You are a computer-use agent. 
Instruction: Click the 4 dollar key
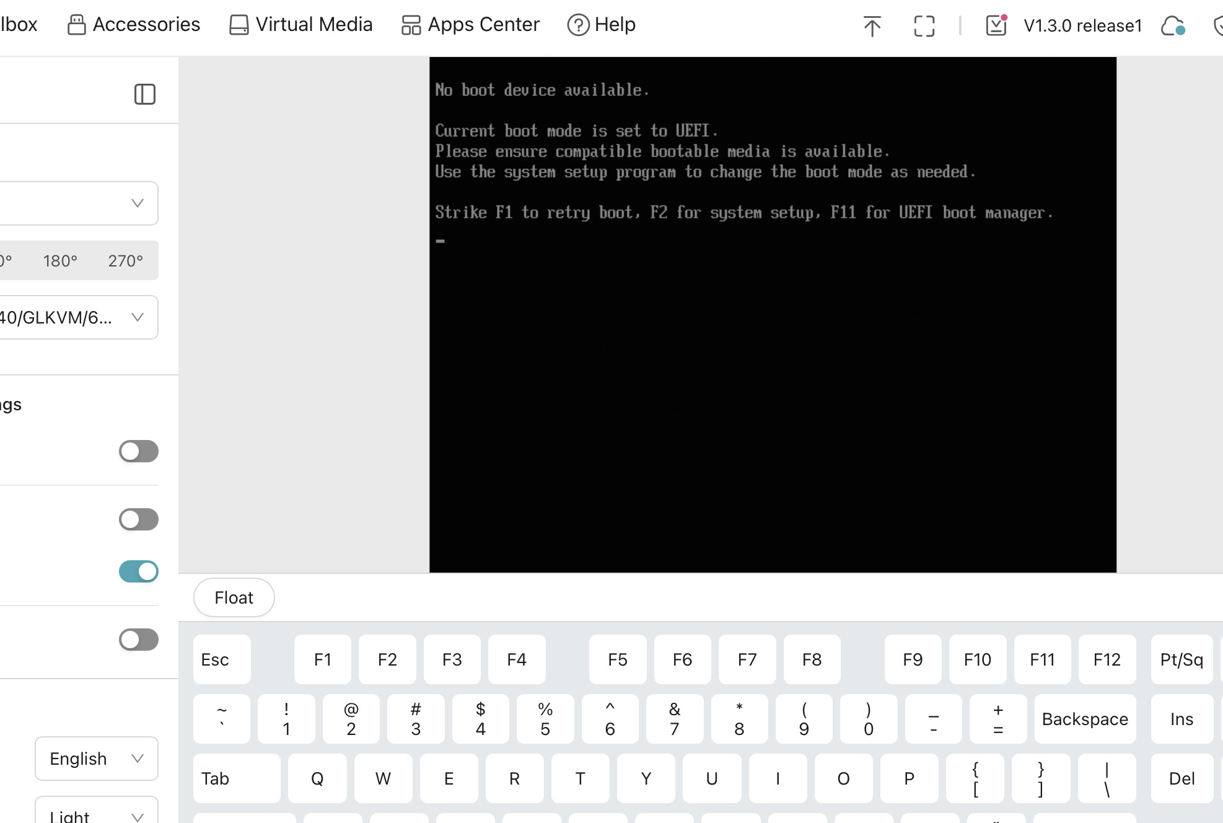481,719
